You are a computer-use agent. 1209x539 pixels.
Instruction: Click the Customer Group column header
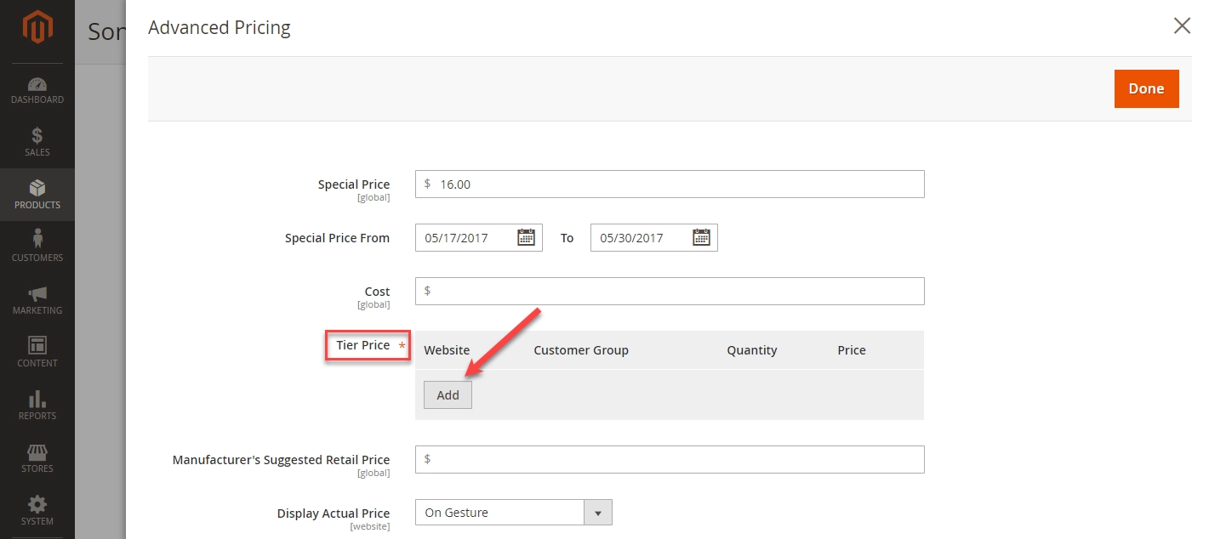[x=581, y=350]
